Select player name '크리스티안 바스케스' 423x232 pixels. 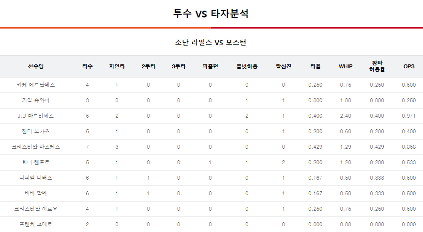click(36, 147)
